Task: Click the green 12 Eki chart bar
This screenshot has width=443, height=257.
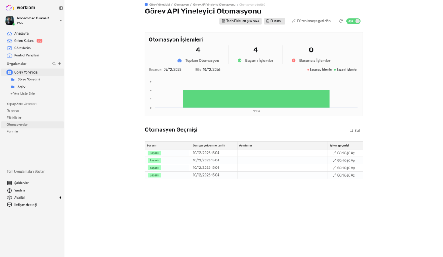Action: pos(256,99)
